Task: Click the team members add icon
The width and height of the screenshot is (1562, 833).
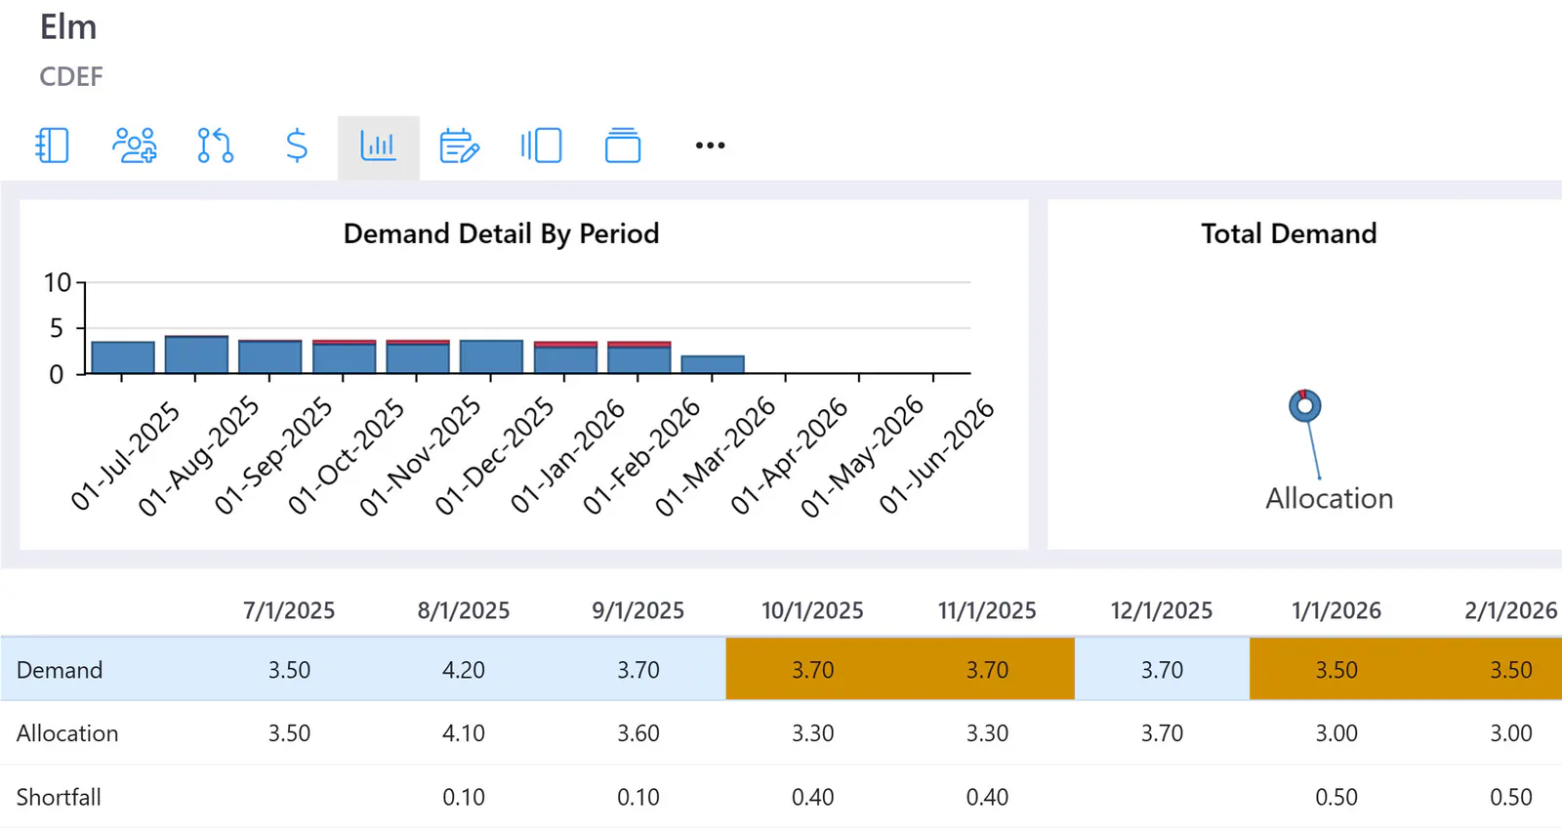Action: 134,146
